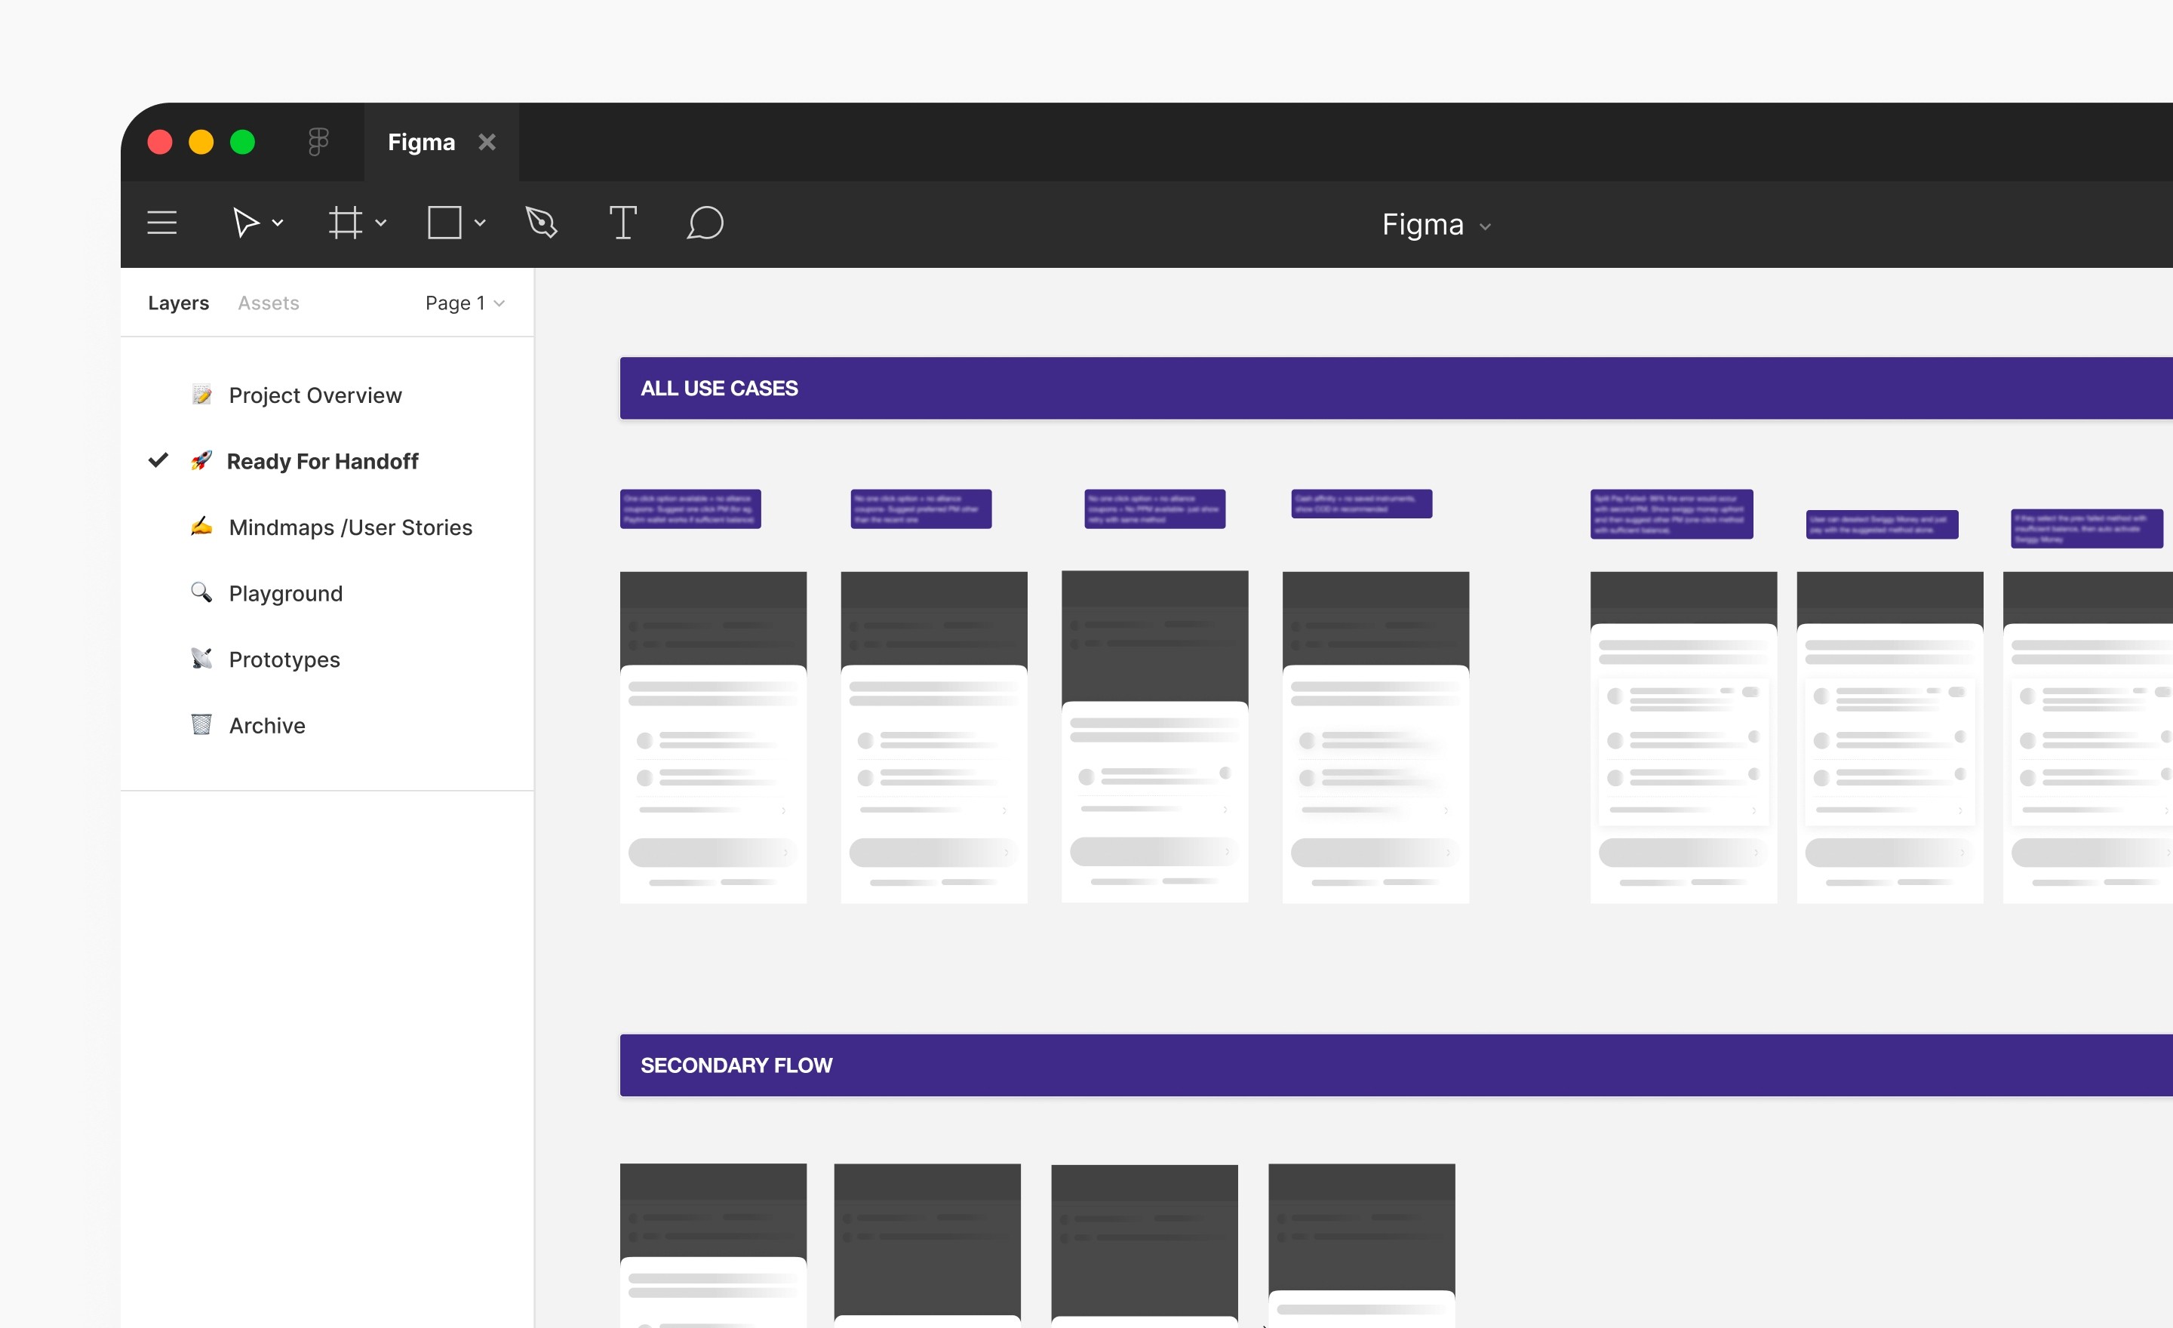Open the hamburger main menu
Image resolution: width=2173 pixels, height=1328 pixels.
pyautogui.click(x=161, y=223)
